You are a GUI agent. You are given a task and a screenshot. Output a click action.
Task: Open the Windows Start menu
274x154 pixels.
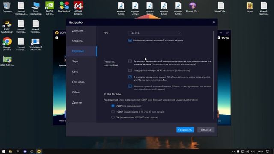[x=3, y=151]
